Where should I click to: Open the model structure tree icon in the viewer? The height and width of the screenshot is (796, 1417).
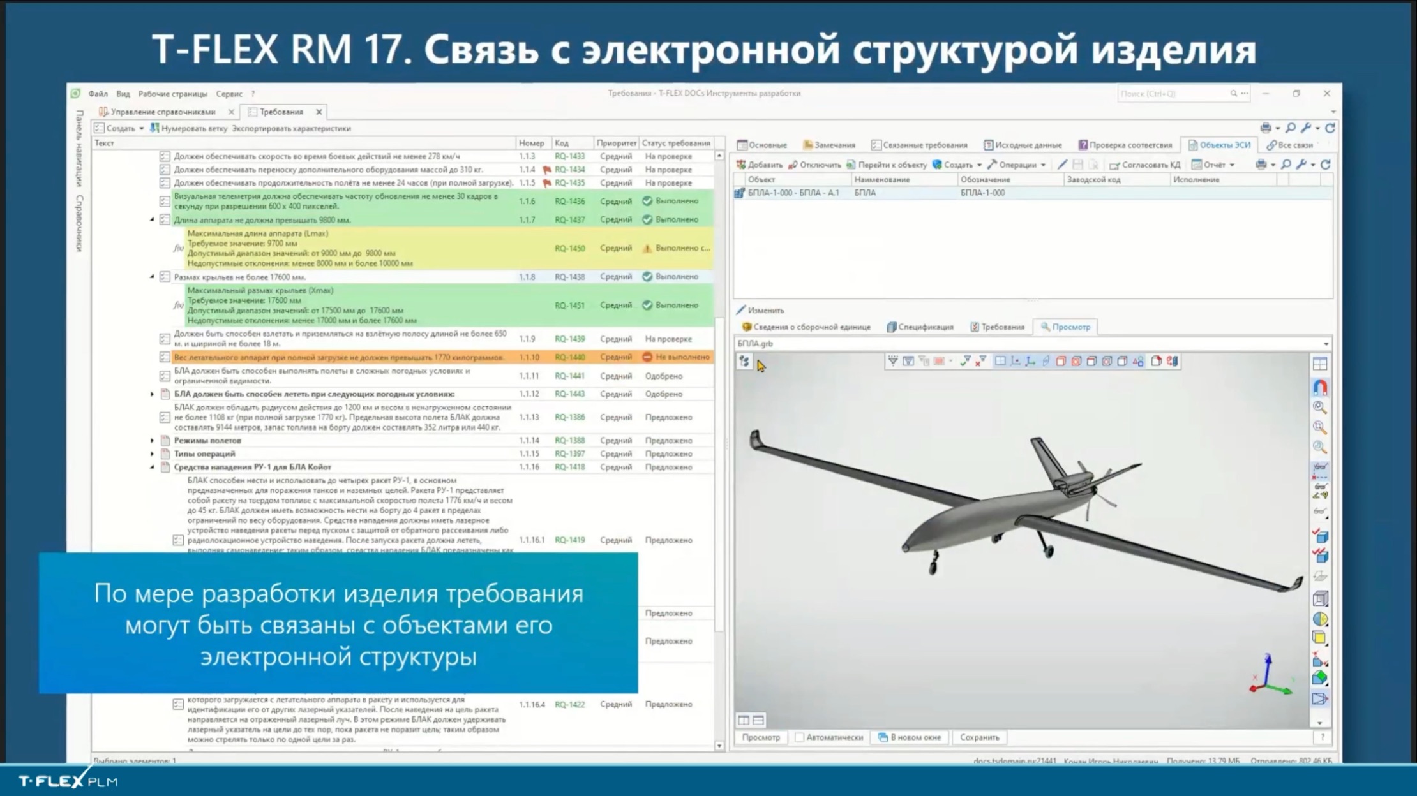point(744,362)
